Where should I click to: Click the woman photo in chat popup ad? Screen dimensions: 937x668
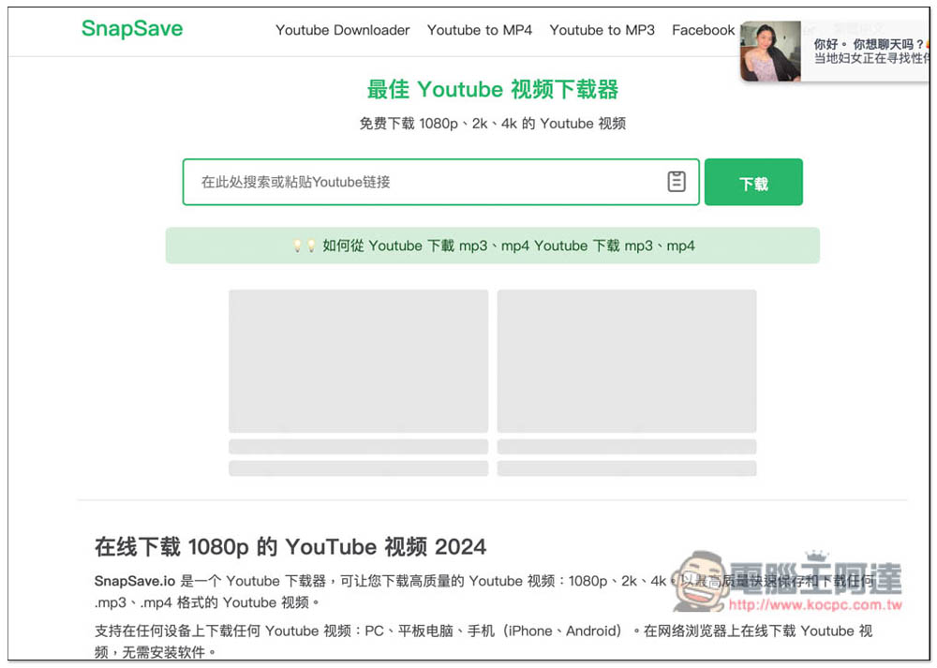point(770,52)
